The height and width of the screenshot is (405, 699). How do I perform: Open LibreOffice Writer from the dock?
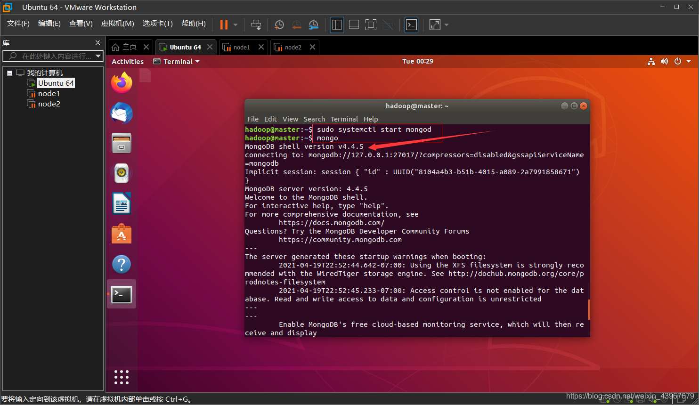[122, 203]
